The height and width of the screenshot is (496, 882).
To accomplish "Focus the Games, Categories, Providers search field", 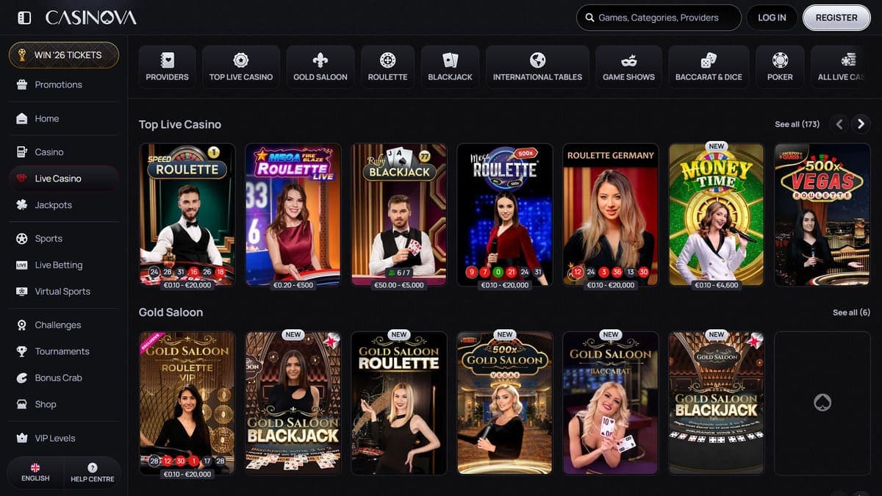I will [x=659, y=18].
